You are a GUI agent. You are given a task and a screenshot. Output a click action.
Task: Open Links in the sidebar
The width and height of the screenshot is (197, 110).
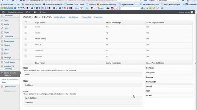tap(6, 28)
